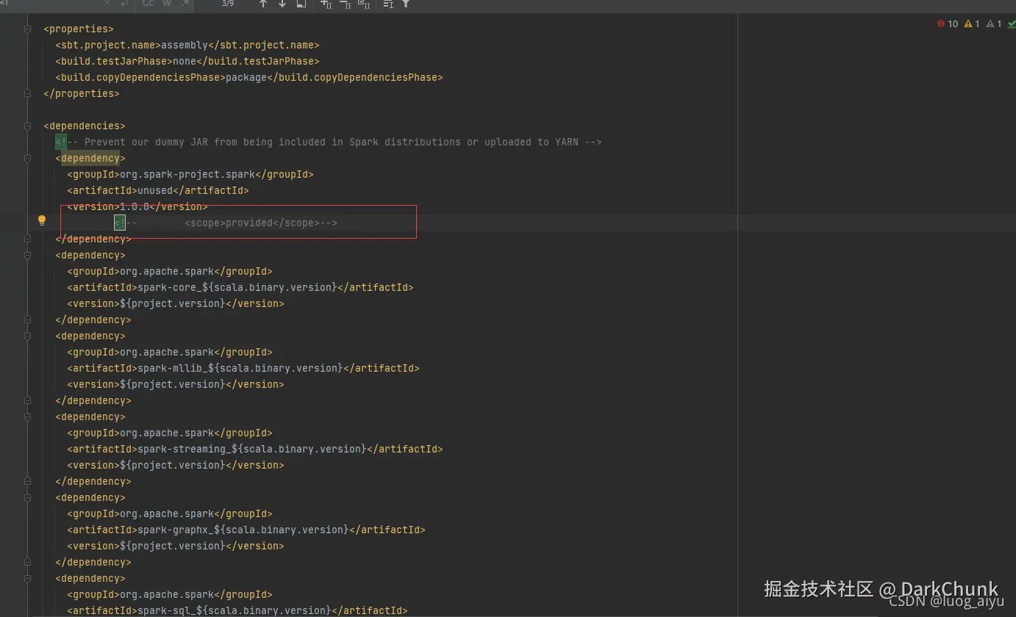This screenshot has width=1016, height=617.
Task: Click the closing </properties> tag
Action: coord(82,93)
